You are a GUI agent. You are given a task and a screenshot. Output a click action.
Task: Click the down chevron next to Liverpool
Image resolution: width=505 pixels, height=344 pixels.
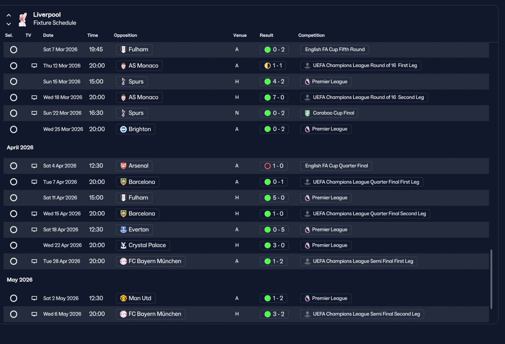pyautogui.click(x=9, y=24)
